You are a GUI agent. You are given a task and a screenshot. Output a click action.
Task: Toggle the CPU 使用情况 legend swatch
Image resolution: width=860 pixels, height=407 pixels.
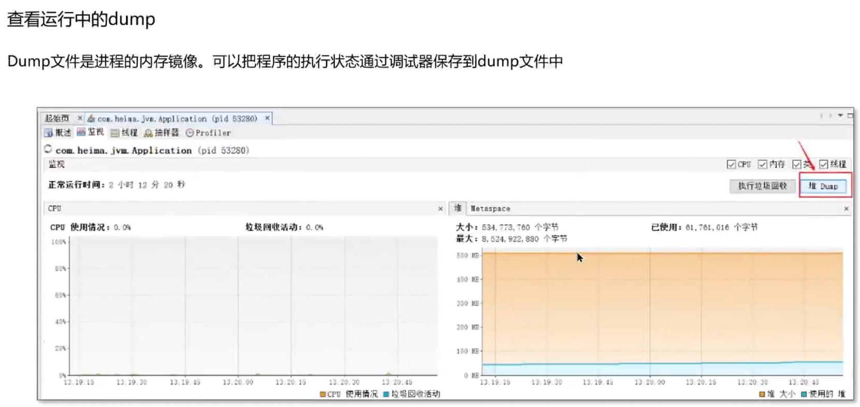tap(323, 395)
